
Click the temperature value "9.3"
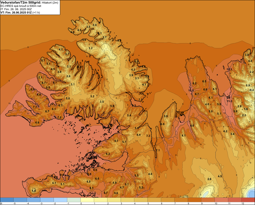134,106
